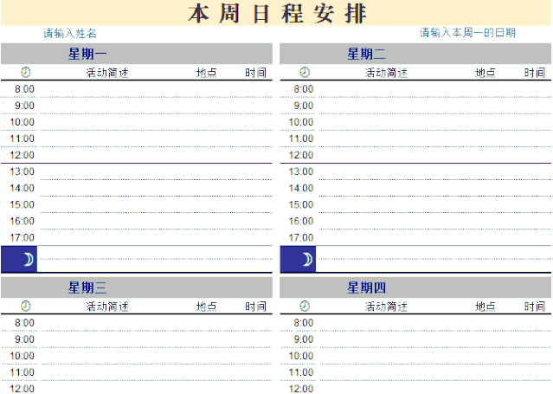Click 活动简述 column header under 星期四
Viewport: 553px width, 394px height.
tap(386, 307)
